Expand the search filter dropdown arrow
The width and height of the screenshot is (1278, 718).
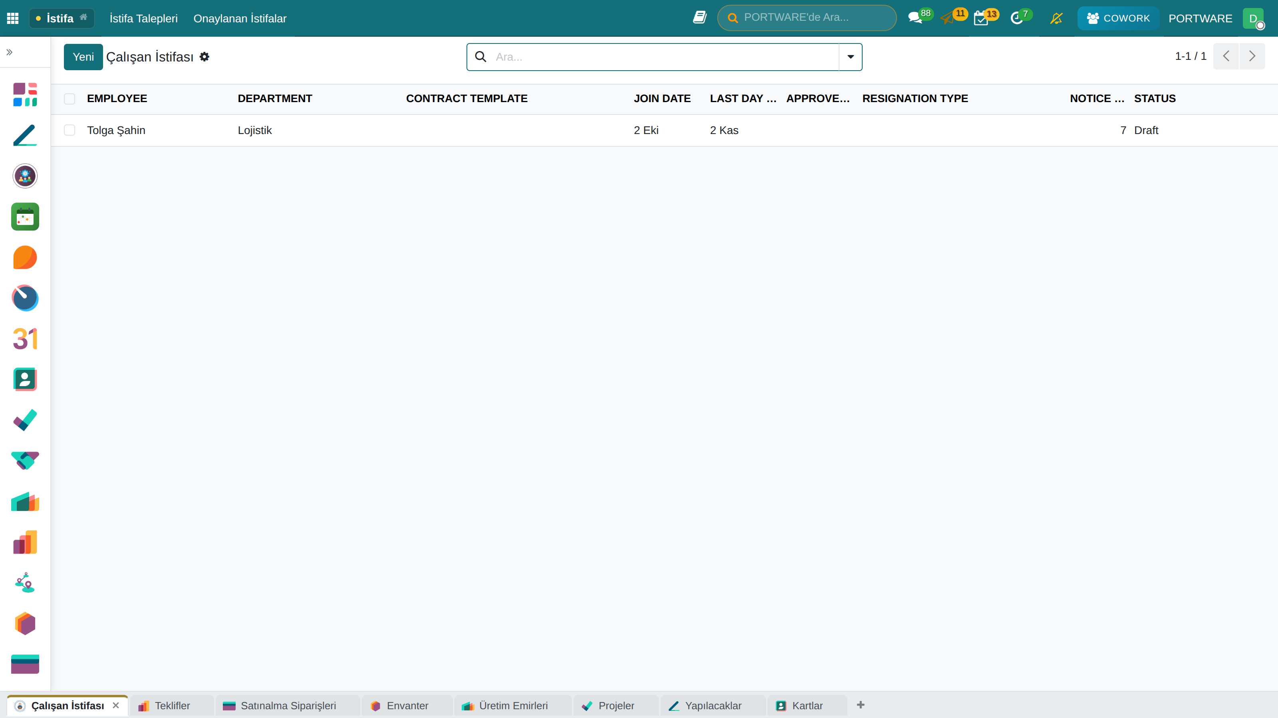coord(850,57)
